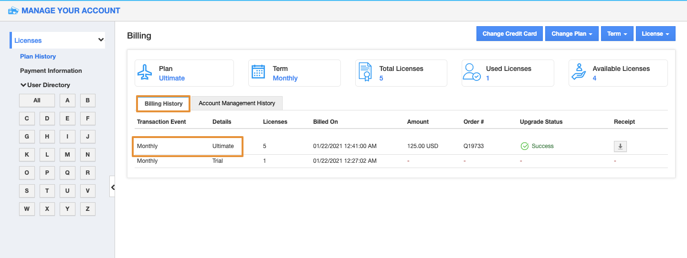Open the Change Plan dropdown
The height and width of the screenshot is (258, 687).
pos(571,34)
